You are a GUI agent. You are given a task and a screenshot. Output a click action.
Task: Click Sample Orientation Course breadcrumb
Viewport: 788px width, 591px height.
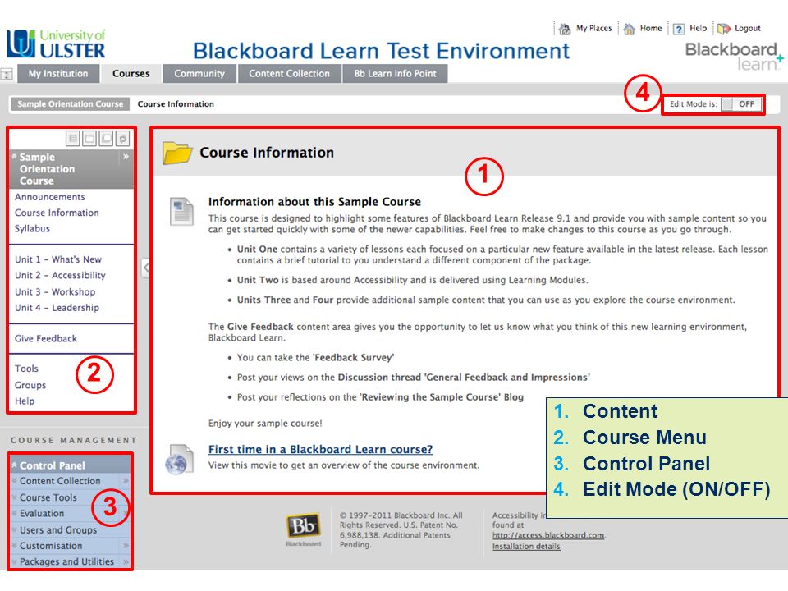click(x=71, y=104)
